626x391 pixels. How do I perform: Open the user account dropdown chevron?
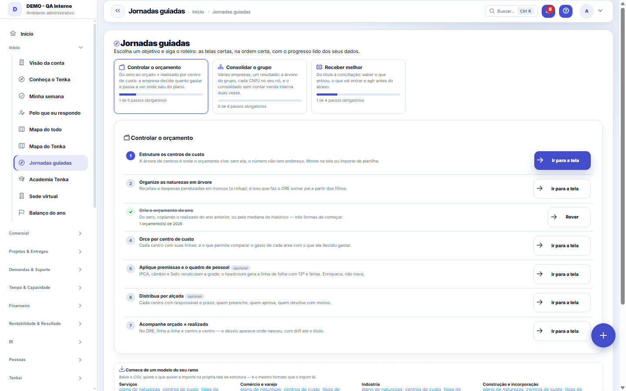click(600, 11)
